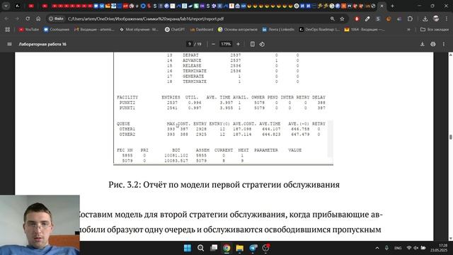Open Telegram on the taskbar
453x255 pixels.
coord(253,248)
